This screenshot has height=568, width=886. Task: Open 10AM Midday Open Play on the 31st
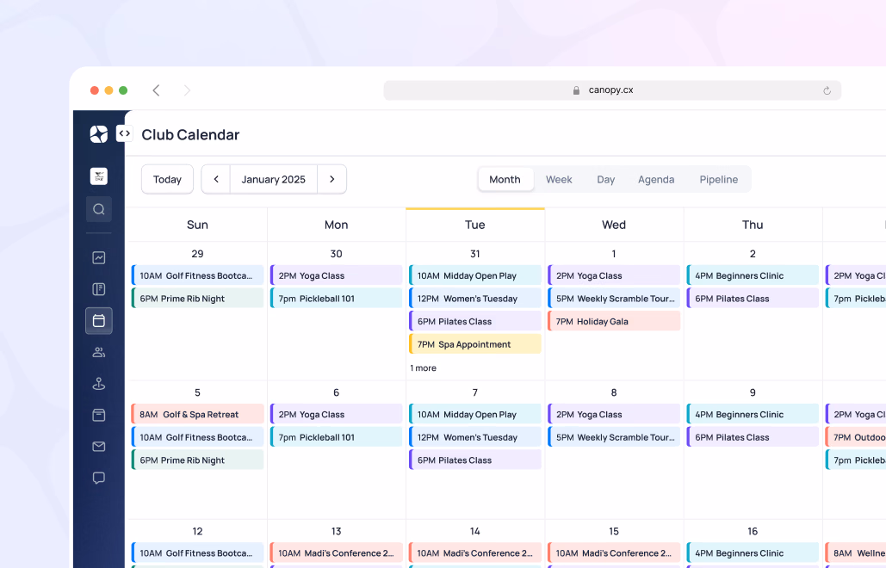[475, 275]
